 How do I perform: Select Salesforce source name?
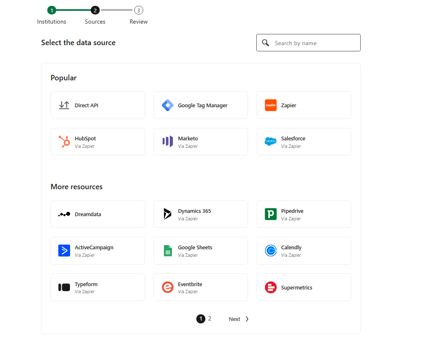click(x=293, y=138)
